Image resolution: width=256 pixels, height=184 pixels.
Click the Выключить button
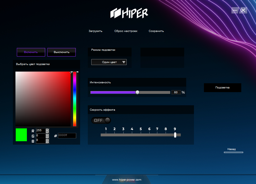(x=61, y=52)
